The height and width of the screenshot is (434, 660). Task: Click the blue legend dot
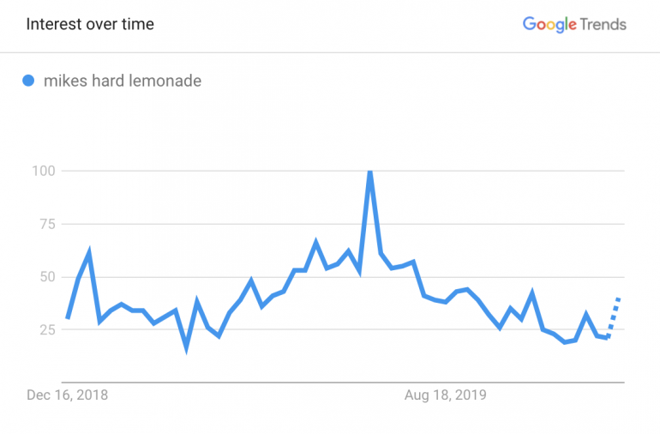(28, 81)
